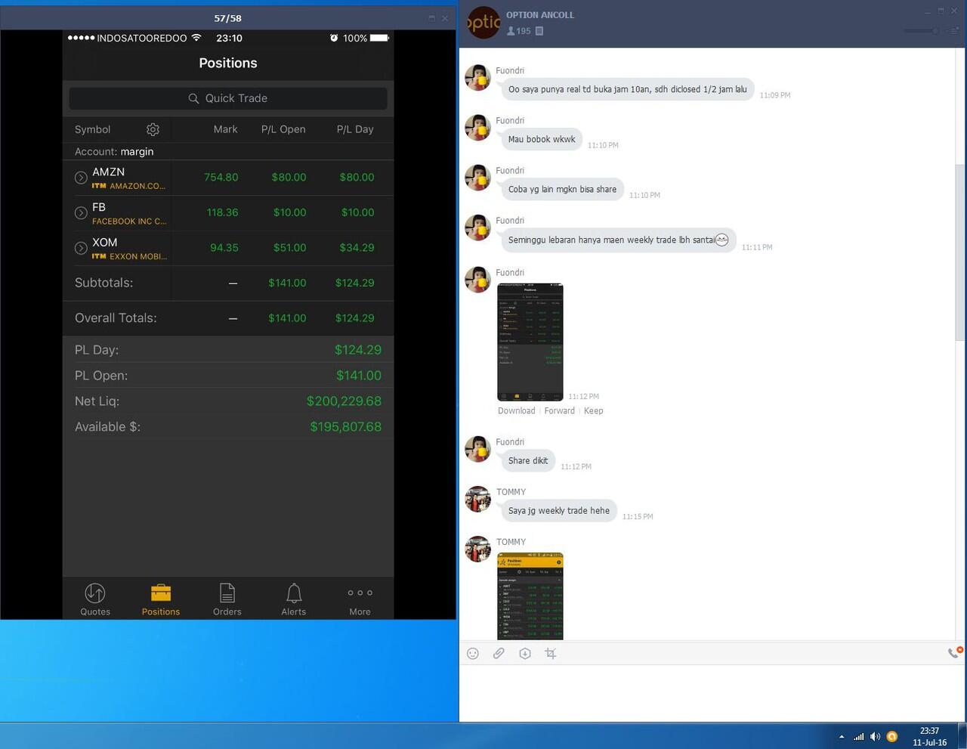Open the Orders tab
Viewport: 967px width, 749px height.
coord(227,600)
